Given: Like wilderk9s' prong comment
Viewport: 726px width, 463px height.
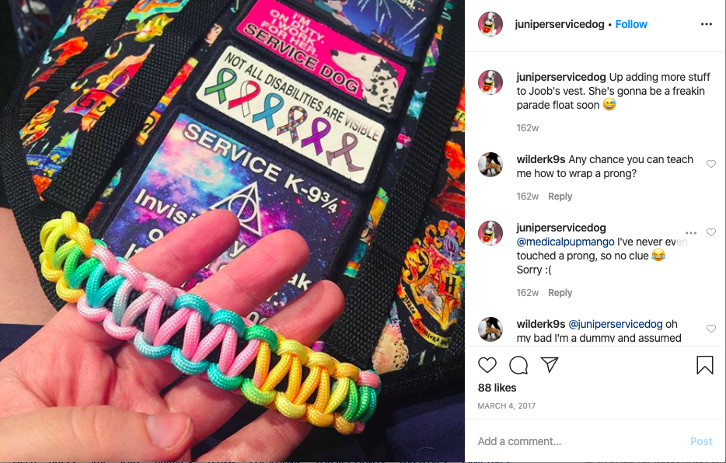Looking at the screenshot, I should 711,164.
